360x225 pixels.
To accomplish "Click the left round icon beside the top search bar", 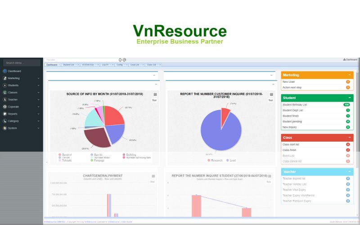I will pyautogui.click(x=120, y=60).
